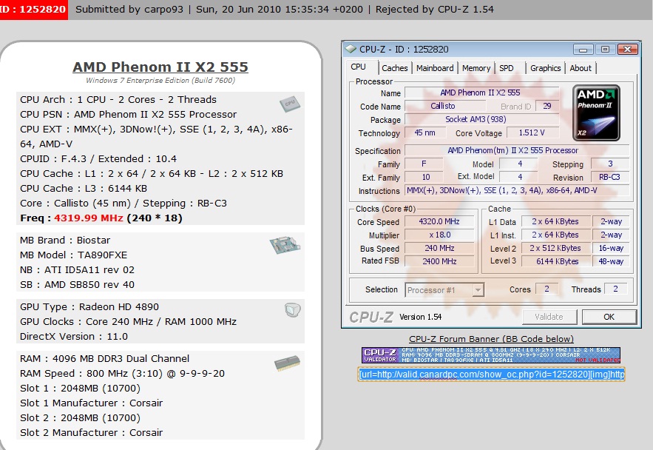This screenshot has width=653, height=450.
Task: Click the Rejected by CPU-Z 1.54 header text
Action: 435,9
